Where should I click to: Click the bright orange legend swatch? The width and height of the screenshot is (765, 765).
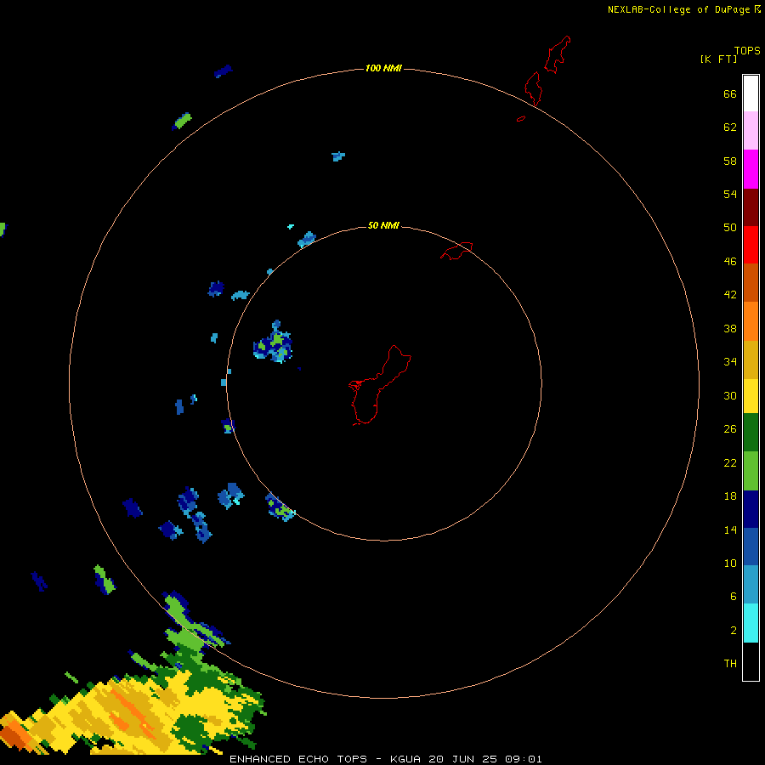pyautogui.click(x=751, y=321)
